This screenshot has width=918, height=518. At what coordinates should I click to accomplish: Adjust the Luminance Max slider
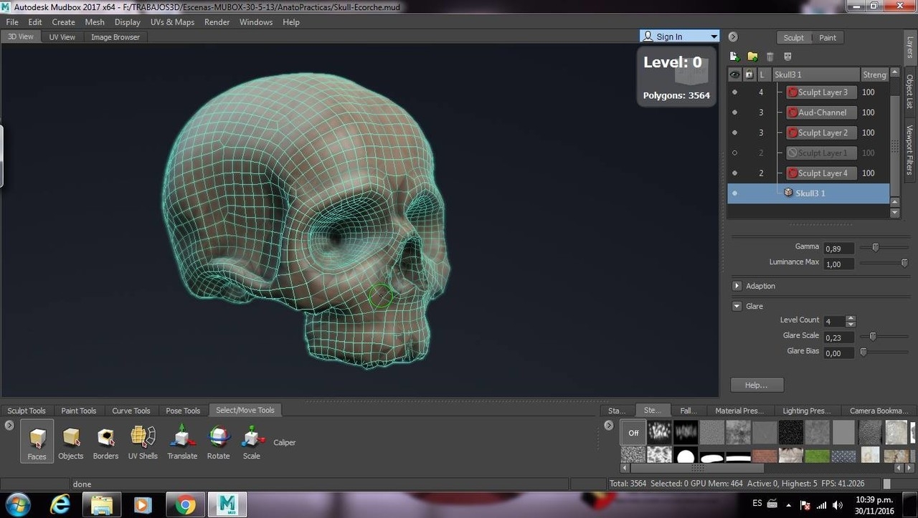904,263
